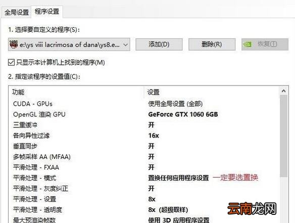Toggle 只显示本计算机上找到的程序 checkbox
Viewport: 295px width, 223px height.
(11, 62)
